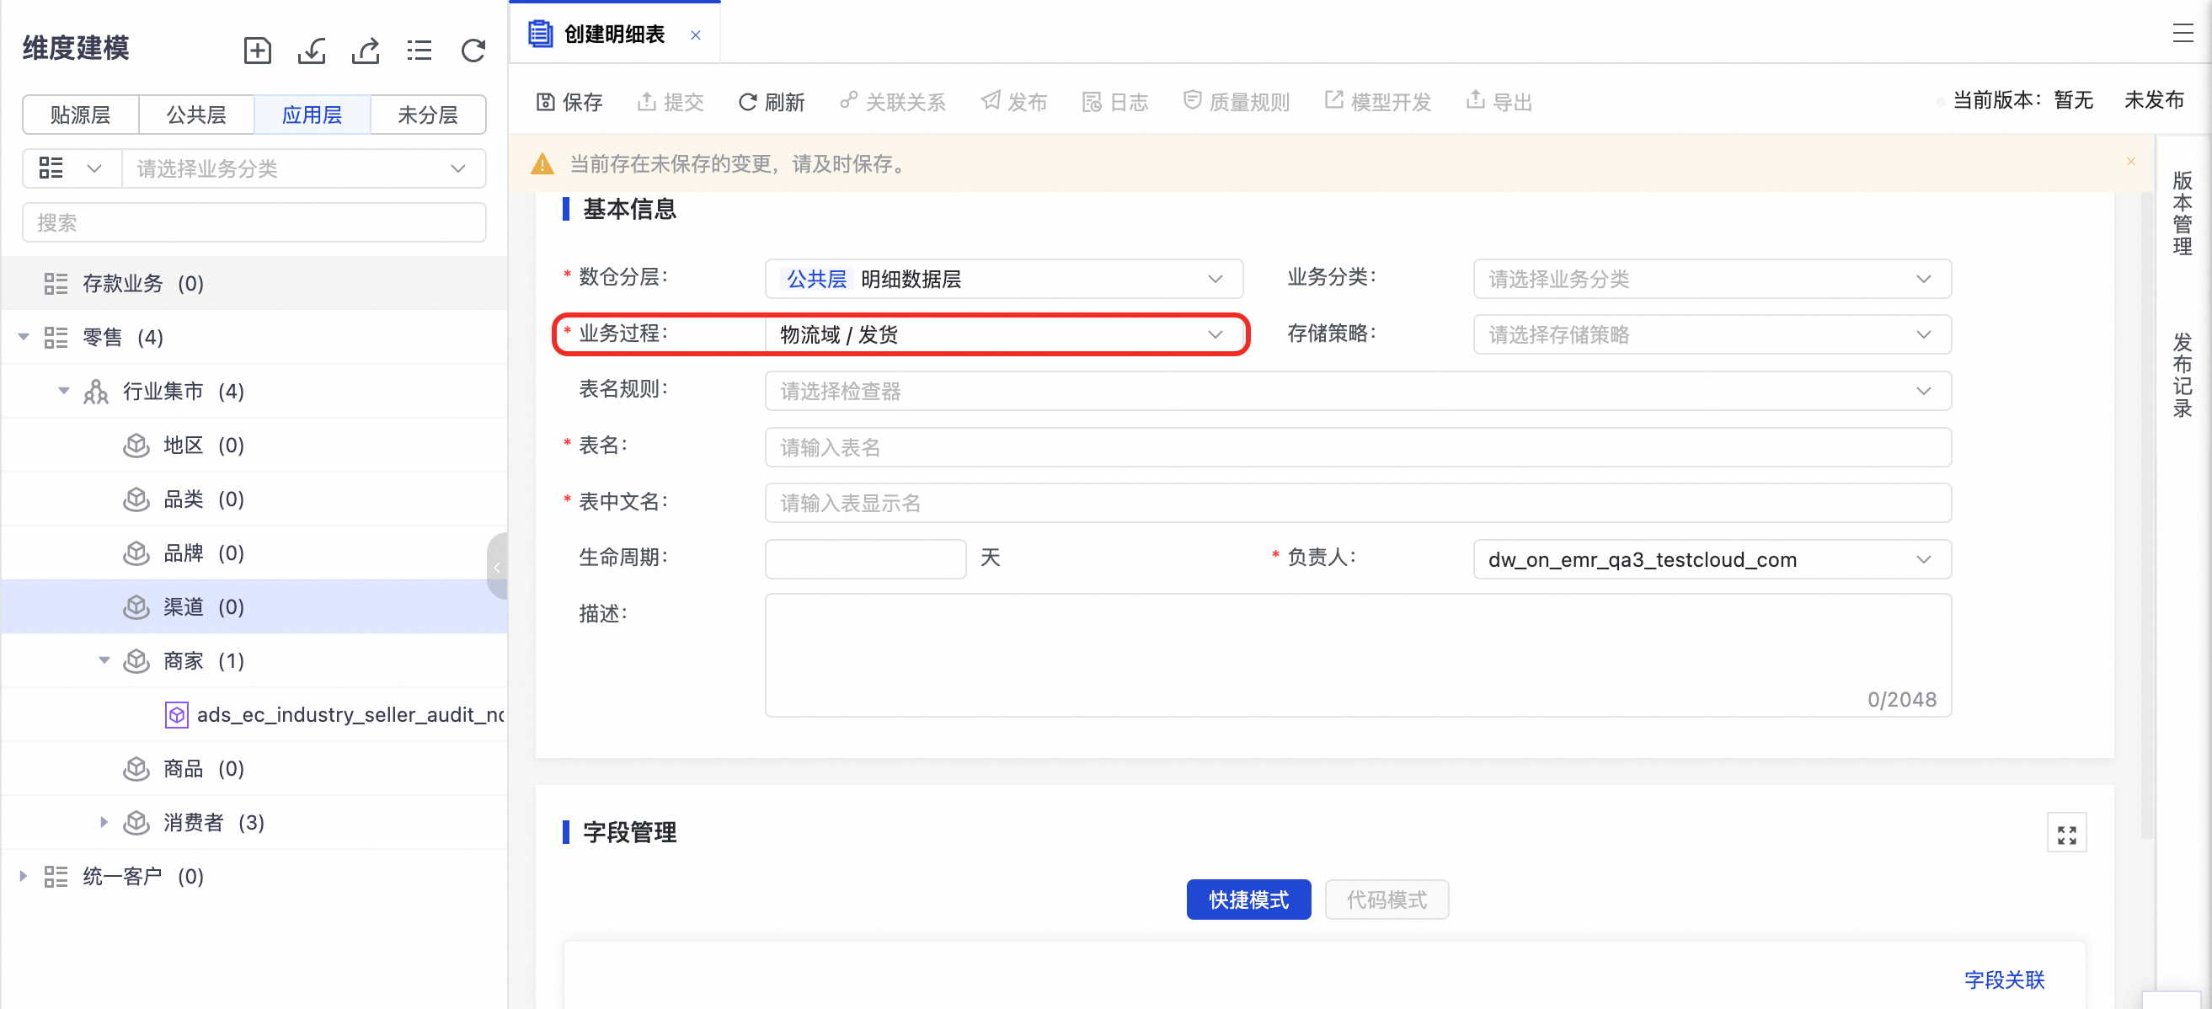The width and height of the screenshot is (2212, 1009).
Task: Select the 创建明细表 document tab
Action: 614,34
